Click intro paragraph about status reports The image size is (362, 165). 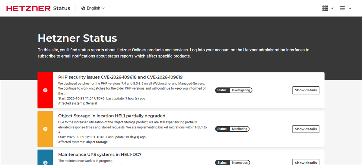pos(173,53)
